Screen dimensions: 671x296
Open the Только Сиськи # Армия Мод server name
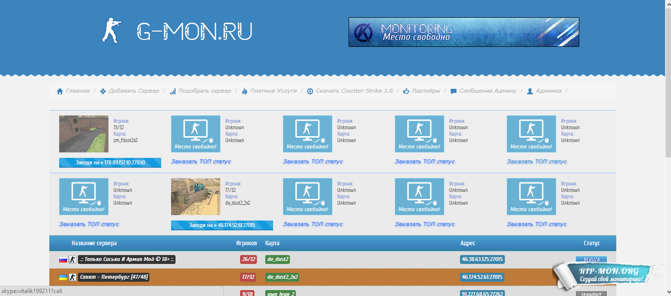[127, 259]
